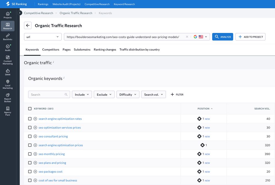Screen dimensions: 275x185
Task: Open the Backlinks sidebar icon
Action: click(8, 37)
